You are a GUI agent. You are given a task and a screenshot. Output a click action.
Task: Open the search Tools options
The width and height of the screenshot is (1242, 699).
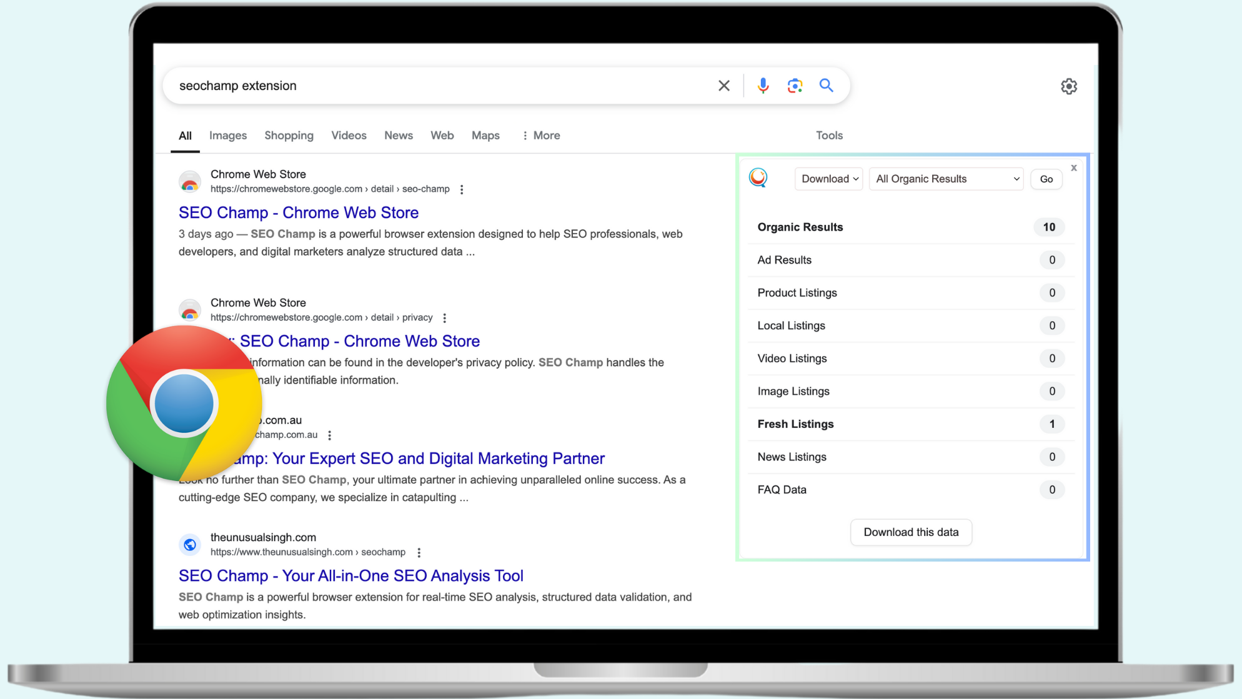tap(829, 136)
